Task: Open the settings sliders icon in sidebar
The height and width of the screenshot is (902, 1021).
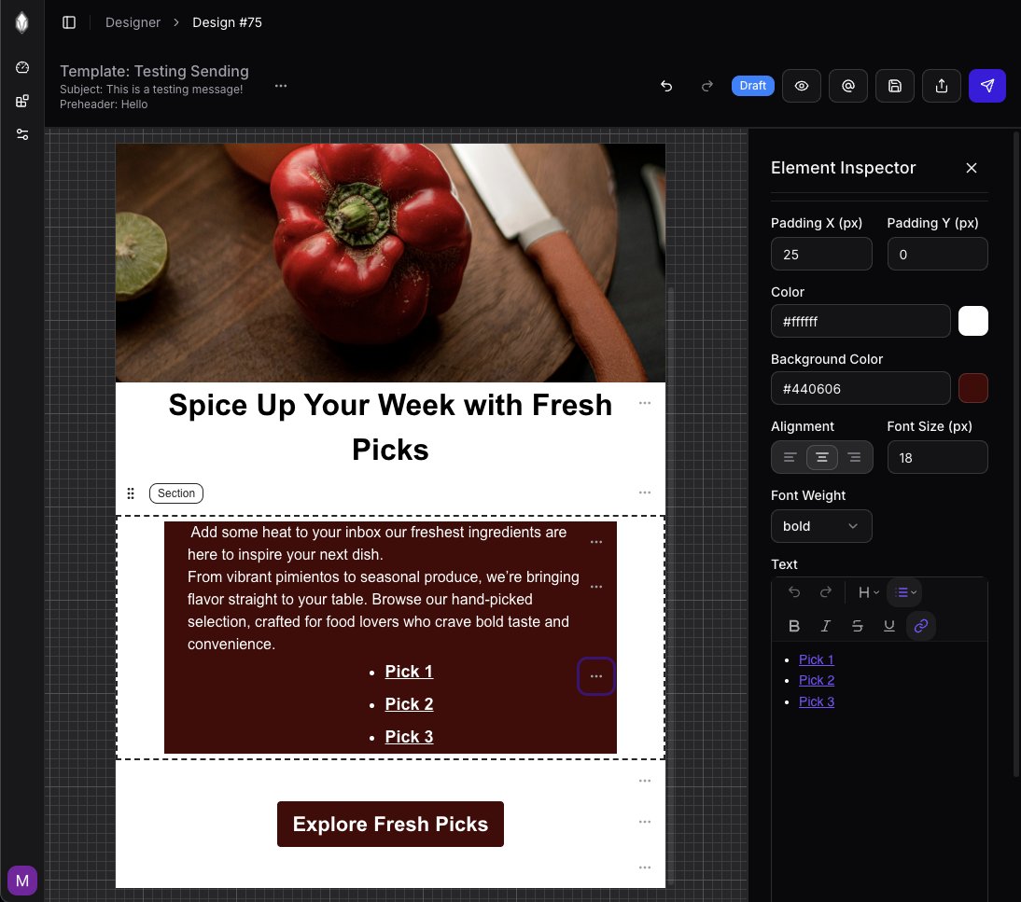Action: (x=22, y=134)
